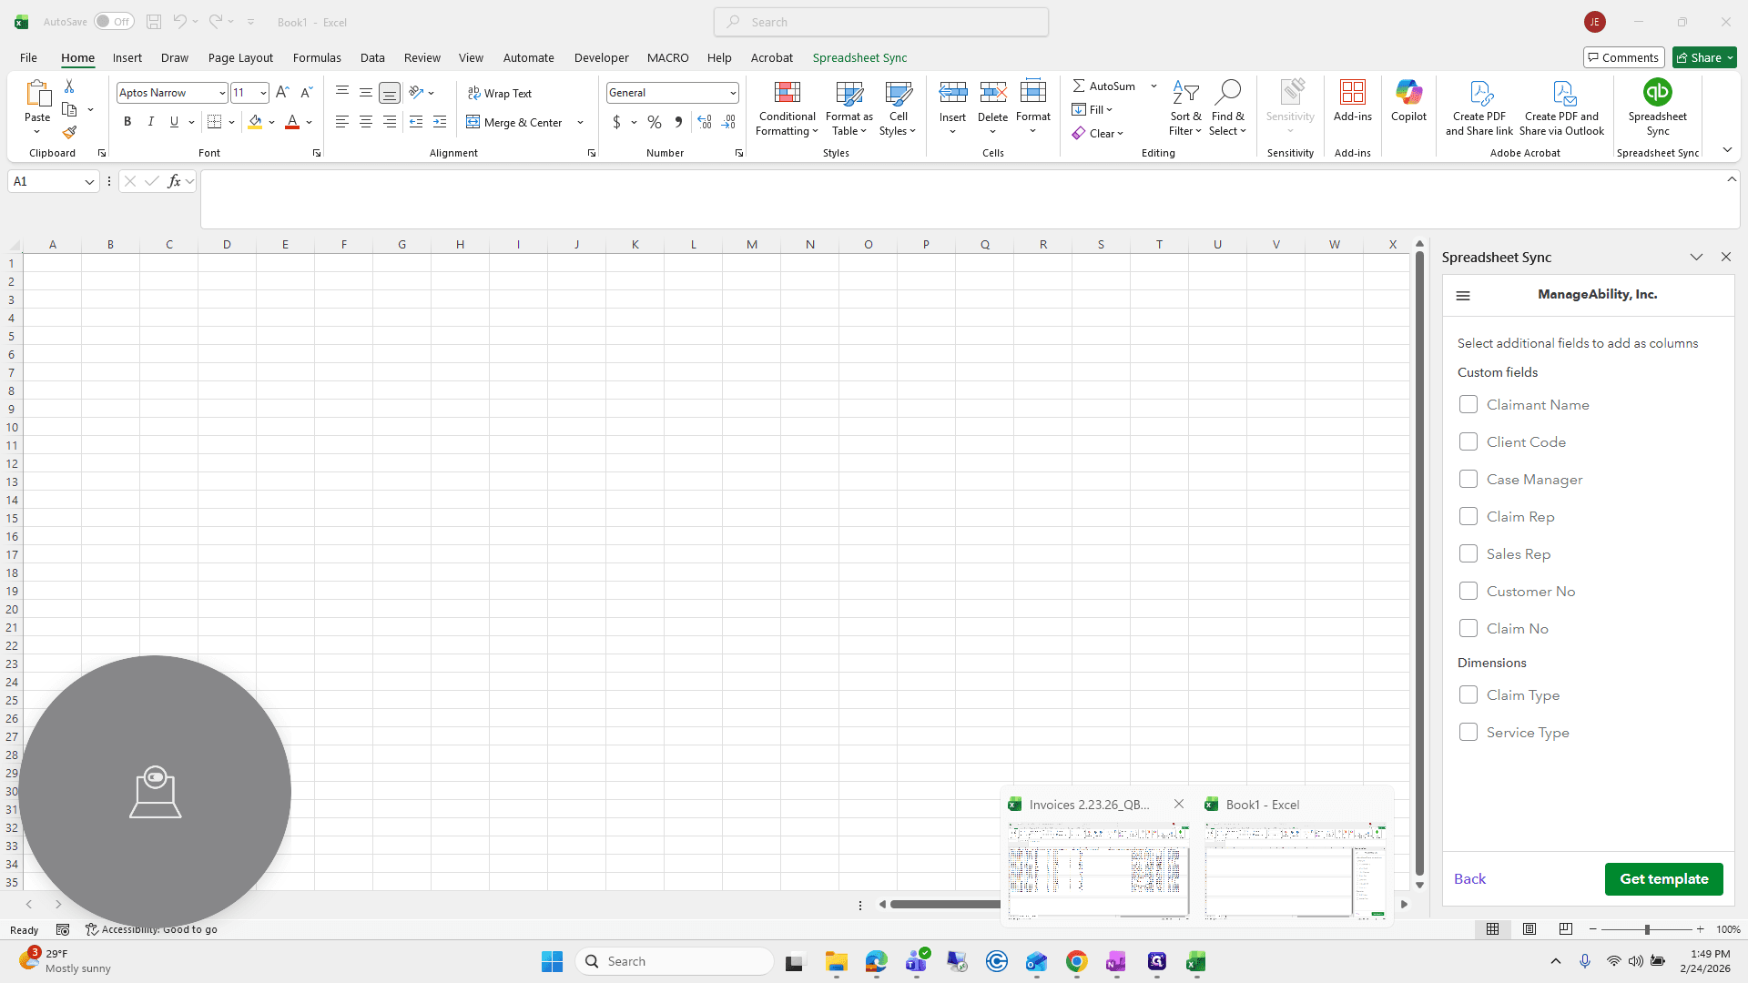This screenshot has height=983, width=1748.
Task: Toggle the AutoSave switch
Action: (114, 22)
